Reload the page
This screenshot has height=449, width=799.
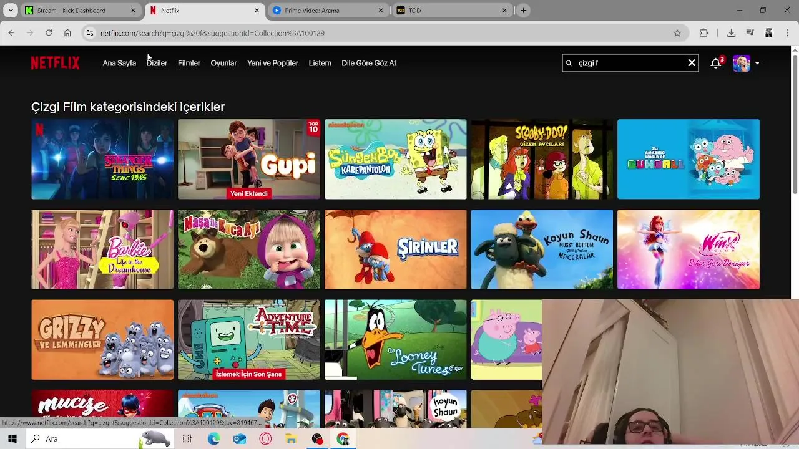click(x=49, y=33)
